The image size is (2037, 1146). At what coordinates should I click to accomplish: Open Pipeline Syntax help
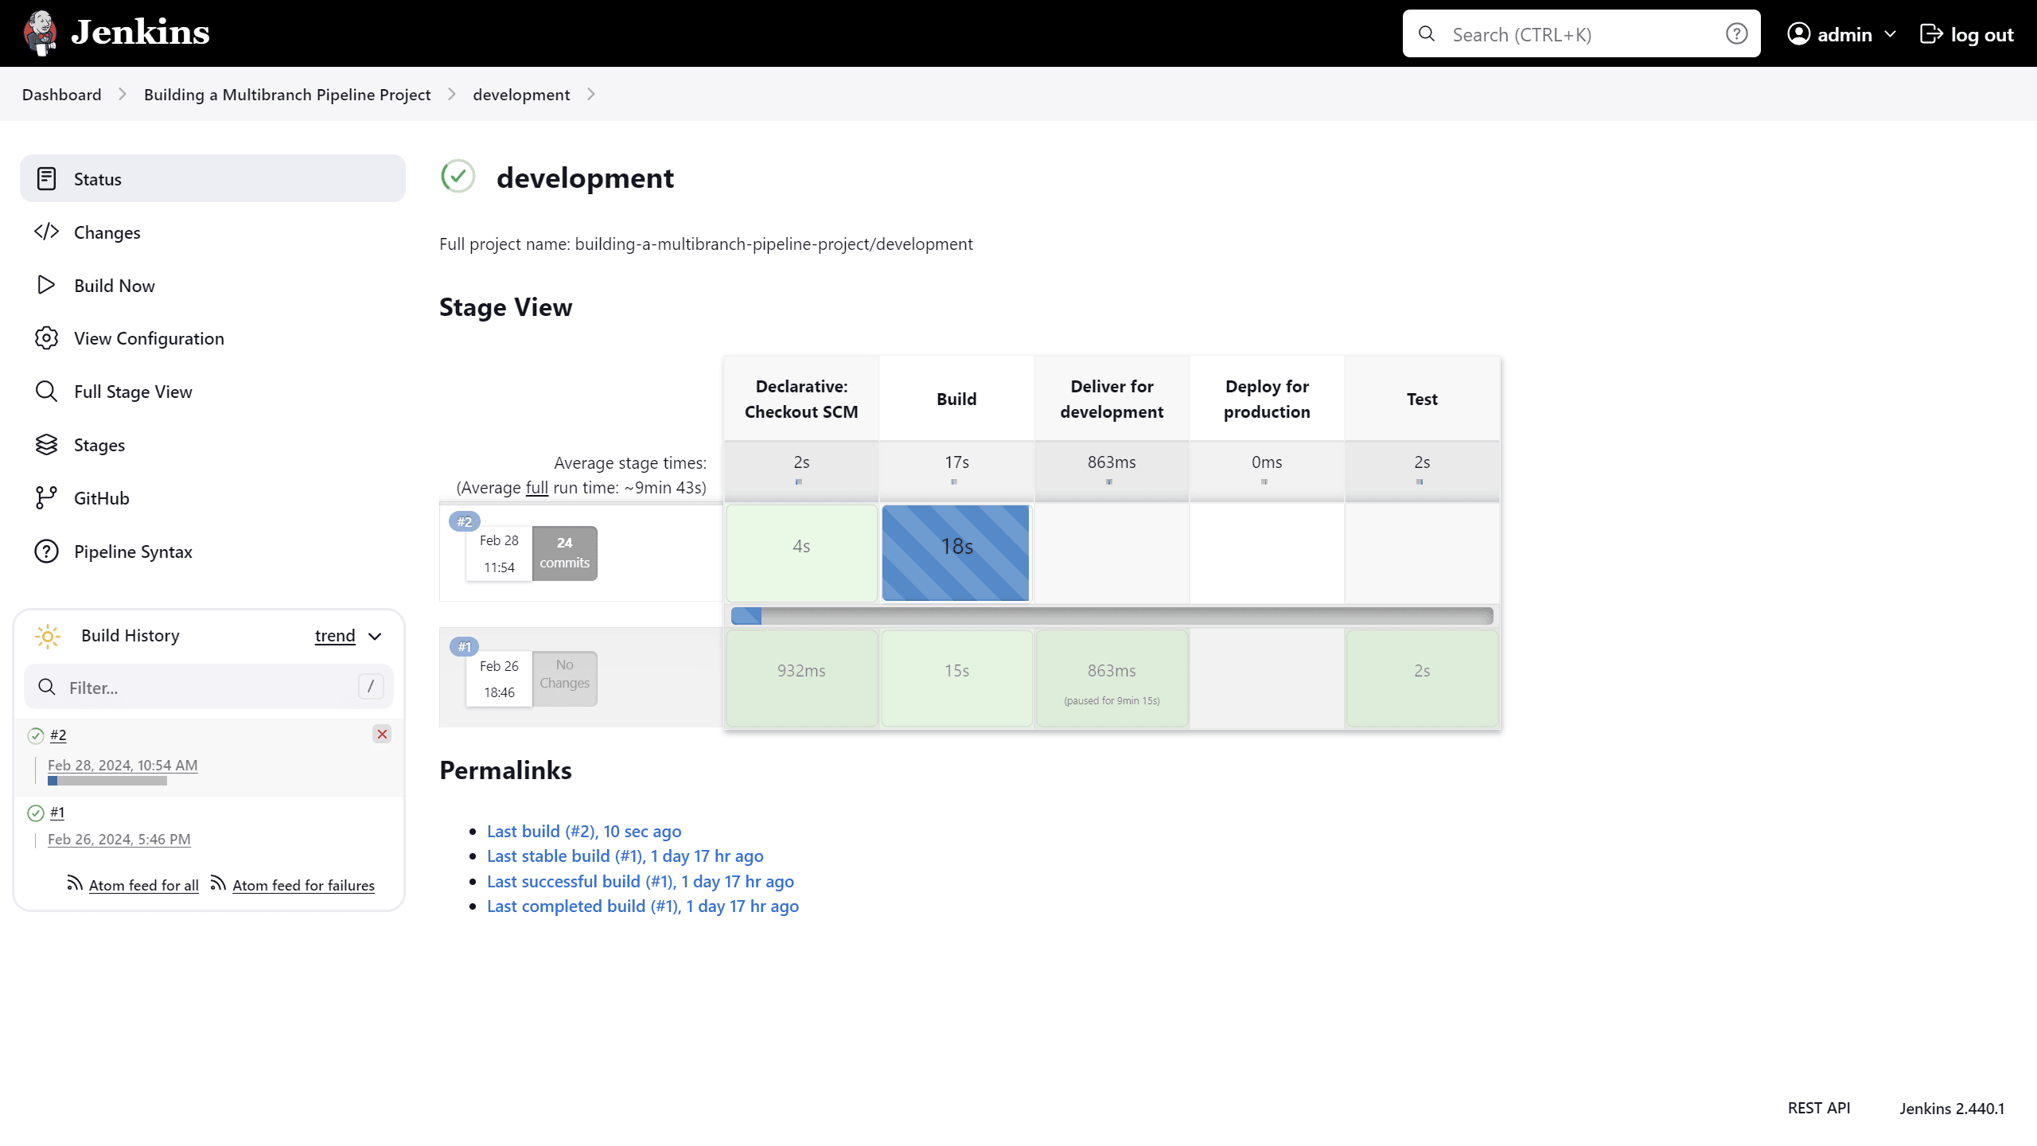click(x=134, y=551)
